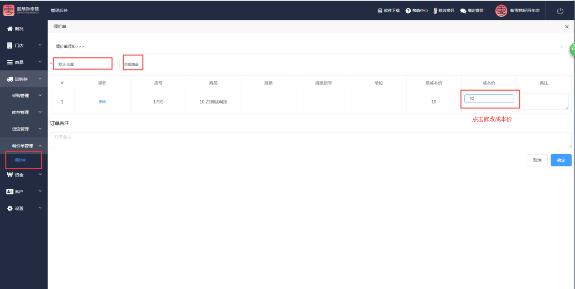Click the 订单备注 heading label

click(59, 123)
